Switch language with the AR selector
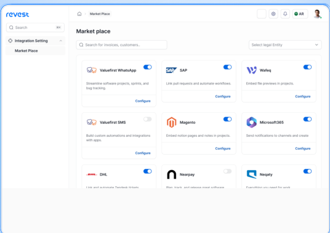Image resolution: width=330 pixels, height=233 pixels. [x=300, y=14]
